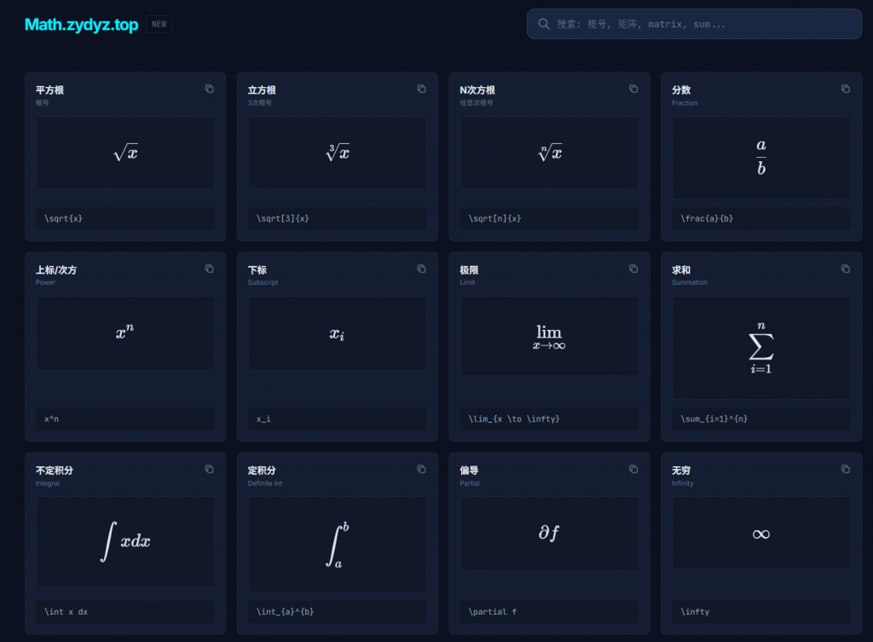Copy the 平方根 square root formula
873x642 pixels.
tap(209, 89)
